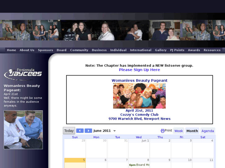Open the June 2011 date dropdown arrow
225x168 pixels.
115,131
